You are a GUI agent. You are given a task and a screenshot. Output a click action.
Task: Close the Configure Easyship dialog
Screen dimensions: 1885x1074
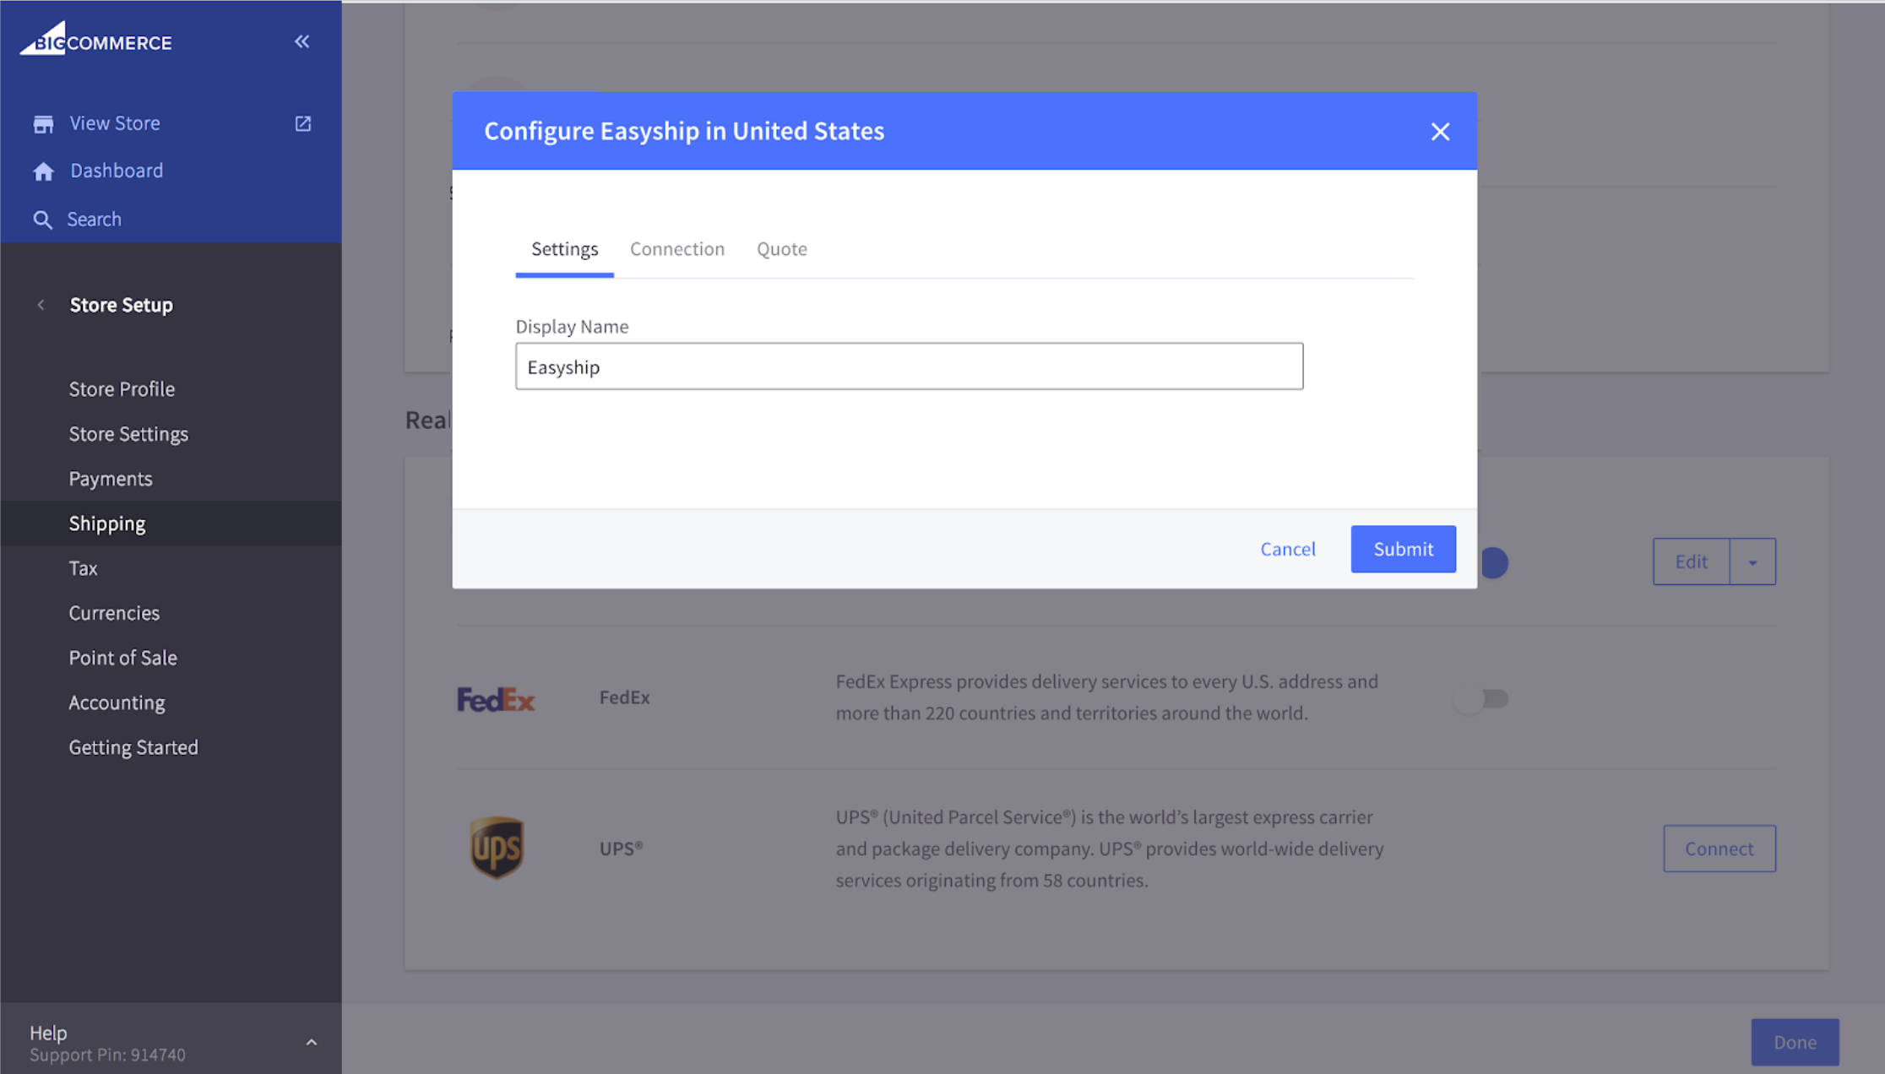(1440, 132)
